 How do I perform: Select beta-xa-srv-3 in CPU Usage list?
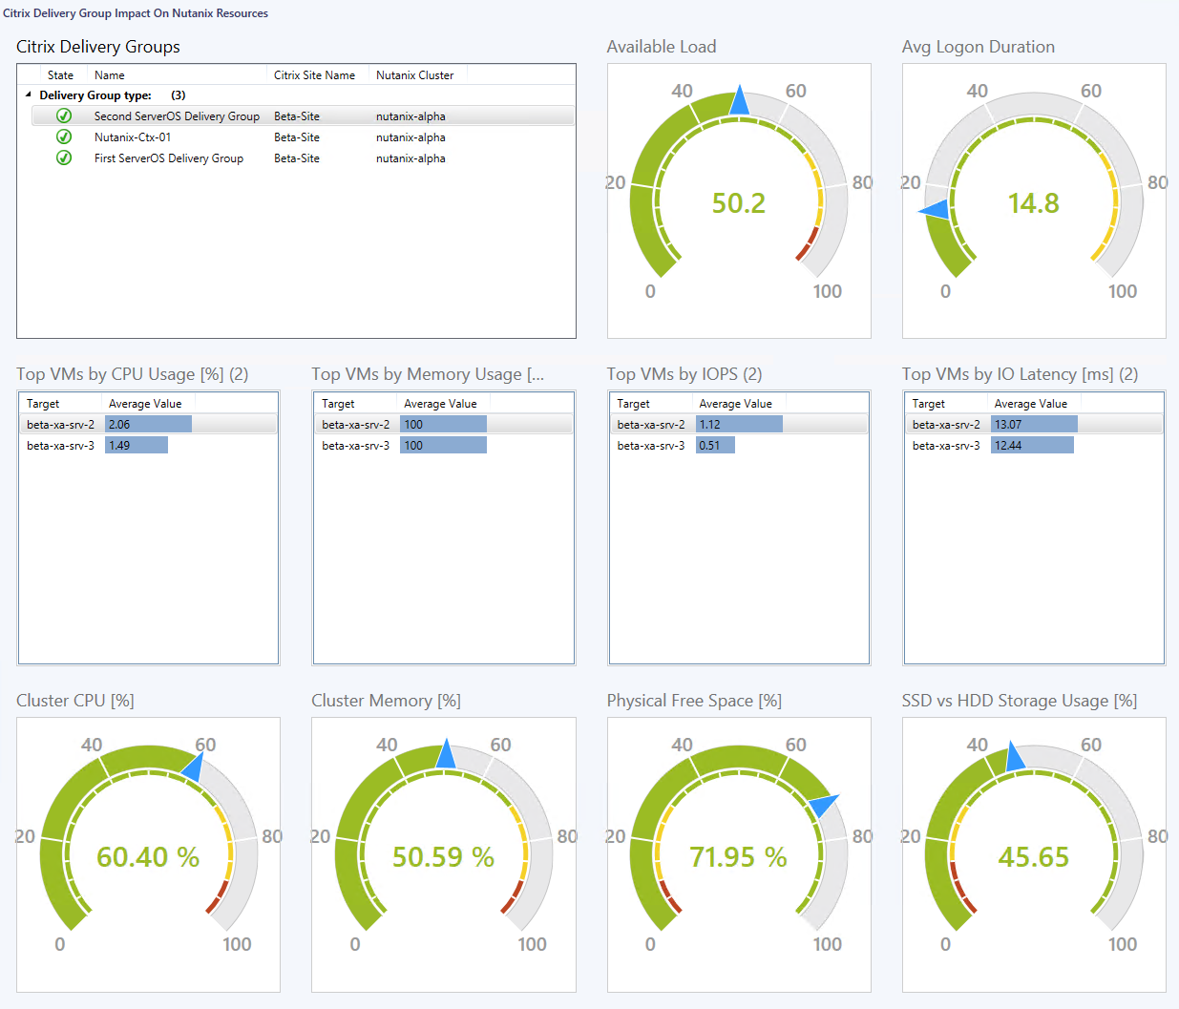(60, 446)
